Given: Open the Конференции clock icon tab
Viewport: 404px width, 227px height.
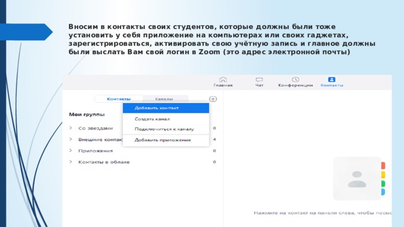Looking at the screenshot, I should (295, 82).
